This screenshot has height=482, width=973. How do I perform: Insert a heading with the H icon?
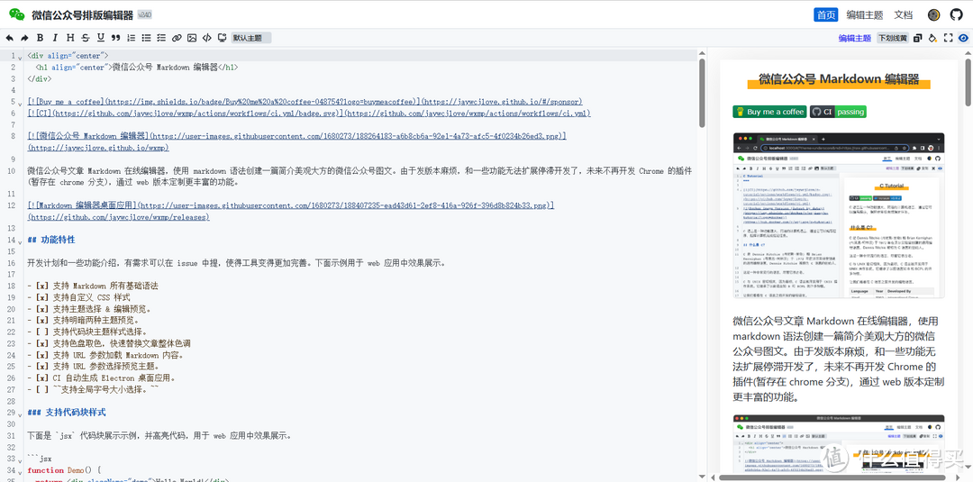point(70,38)
